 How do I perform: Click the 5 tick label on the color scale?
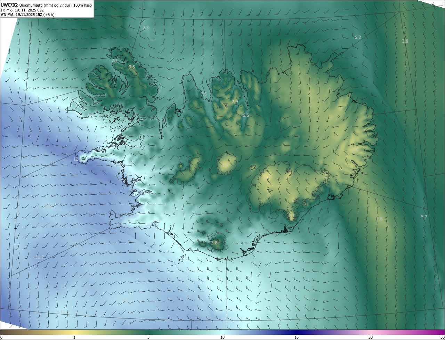(x=148, y=338)
